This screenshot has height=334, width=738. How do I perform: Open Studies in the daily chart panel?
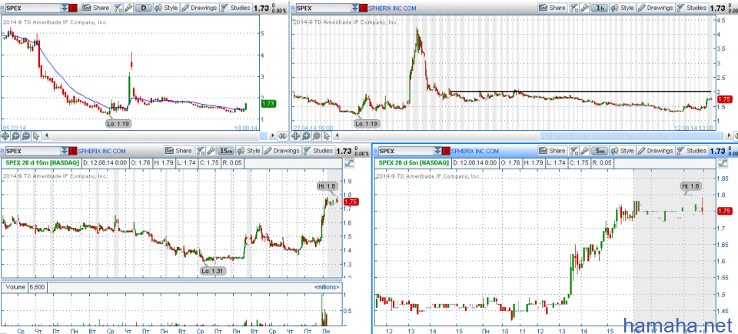(x=236, y=8)
